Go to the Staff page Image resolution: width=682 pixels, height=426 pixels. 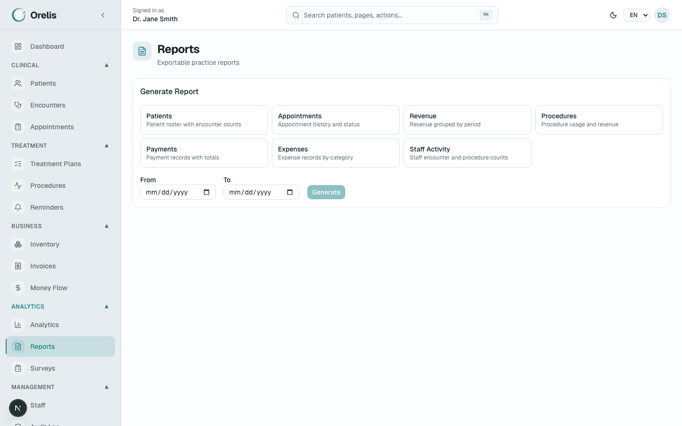61,405
